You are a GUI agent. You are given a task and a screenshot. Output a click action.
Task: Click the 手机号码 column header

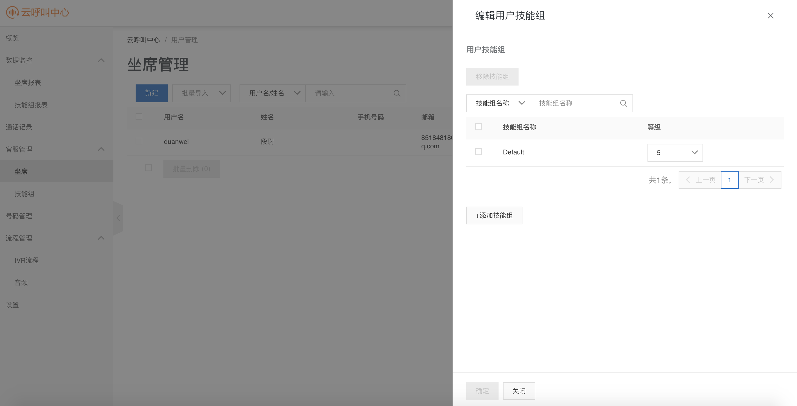coord(371,117)
